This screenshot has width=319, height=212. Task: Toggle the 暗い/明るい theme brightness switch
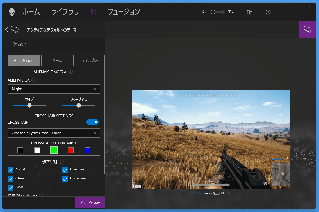(218, 12)
